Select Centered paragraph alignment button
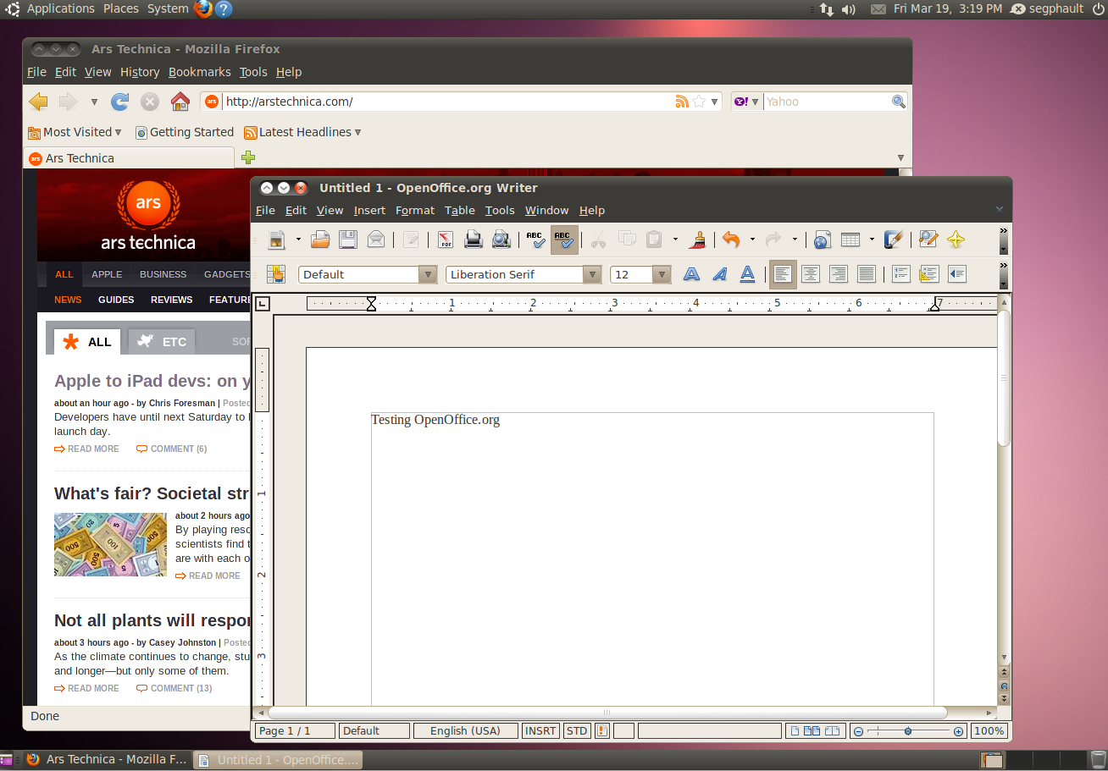Screen dimensions: 1108x771 [x=811, y=274]
